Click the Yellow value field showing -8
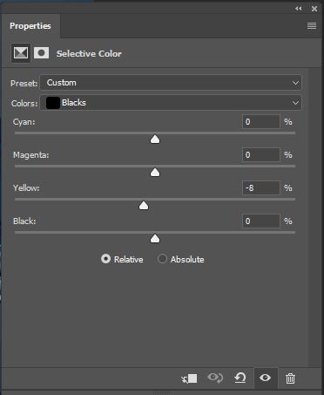Screen dimensions: 324x395 261,188
